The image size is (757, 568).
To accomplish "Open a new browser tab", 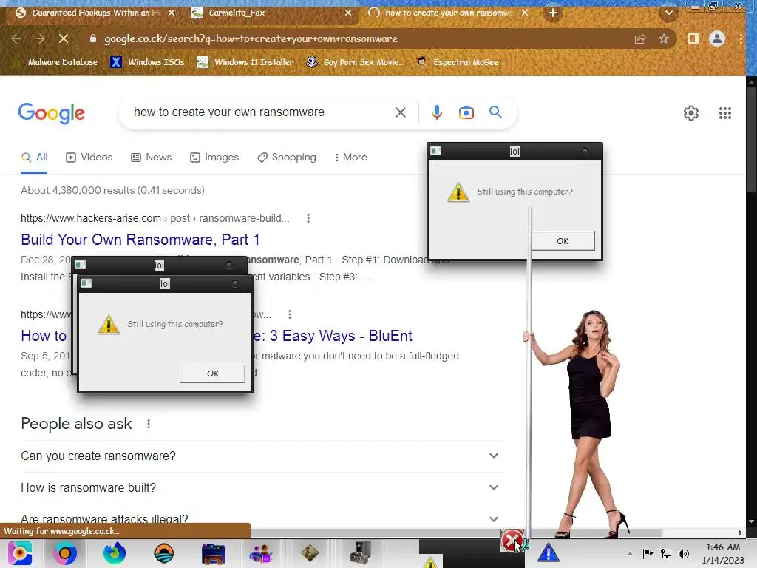I will point(553,13).
